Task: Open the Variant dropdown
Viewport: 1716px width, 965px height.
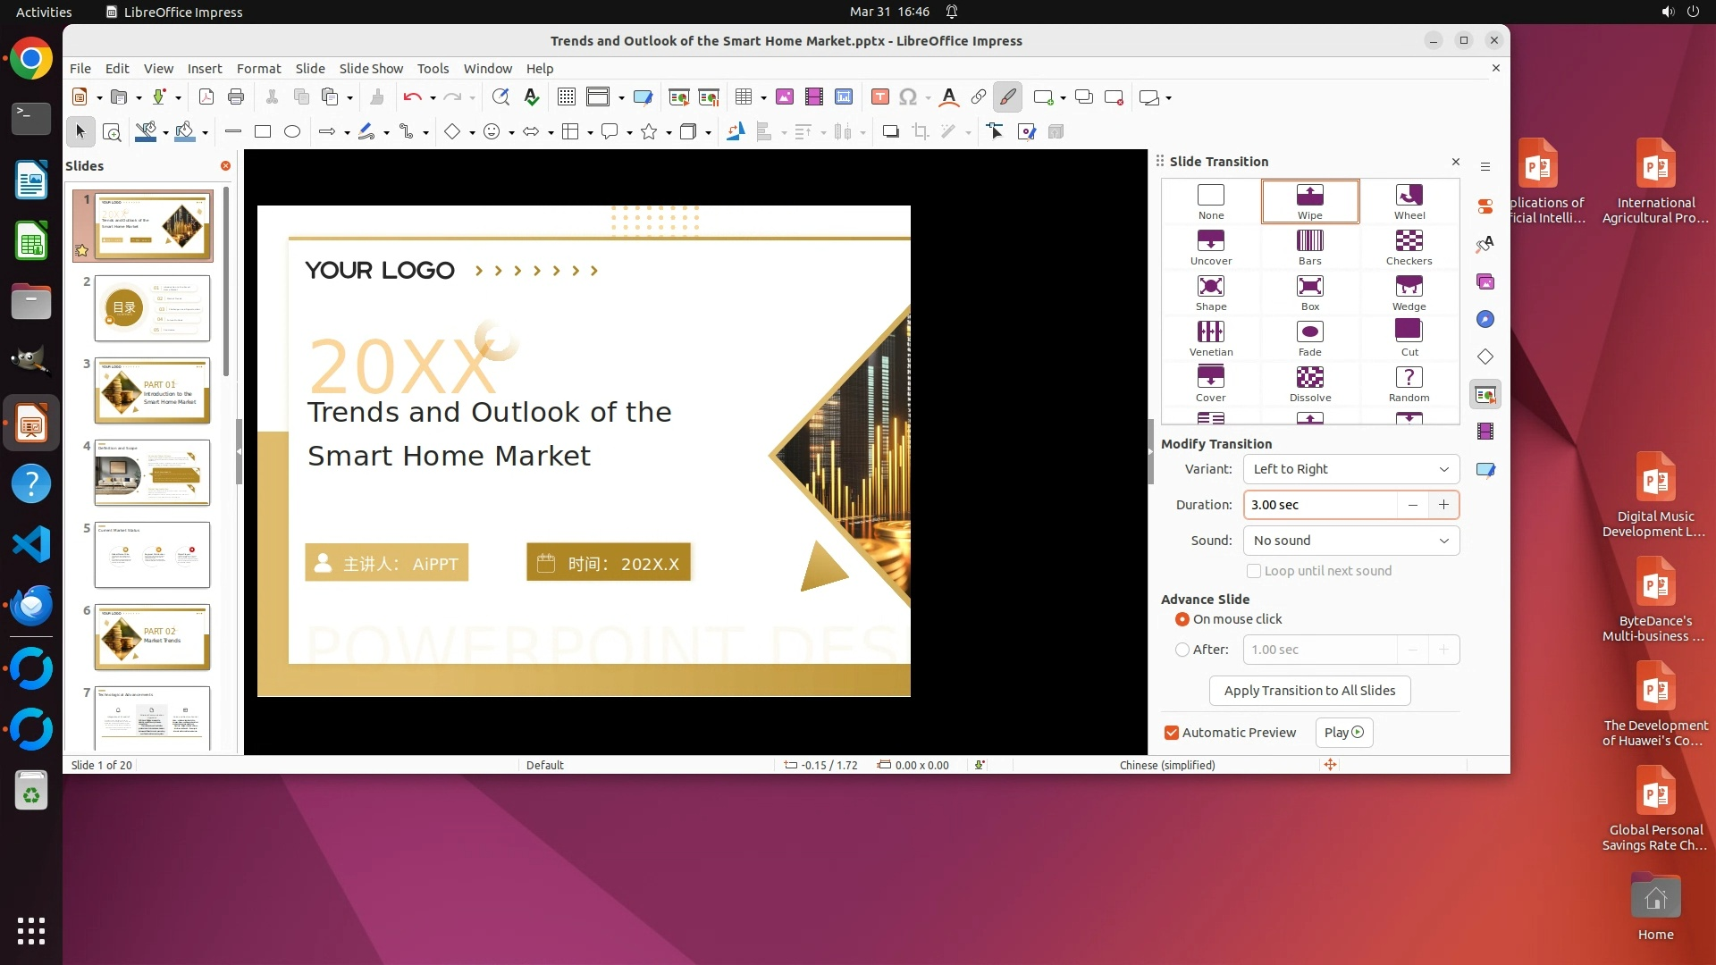Action: pos(1350,469)
